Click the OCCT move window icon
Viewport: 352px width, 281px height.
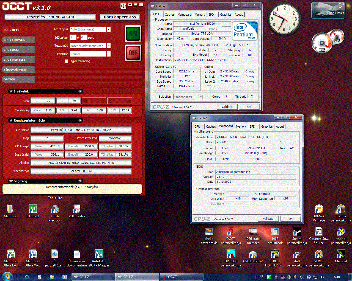(x=123, y=5)
